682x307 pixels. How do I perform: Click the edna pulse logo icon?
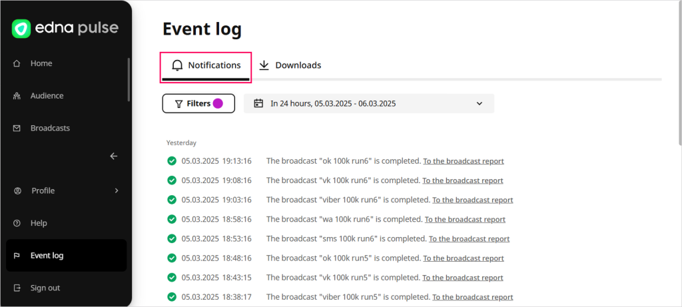(22, 28)
